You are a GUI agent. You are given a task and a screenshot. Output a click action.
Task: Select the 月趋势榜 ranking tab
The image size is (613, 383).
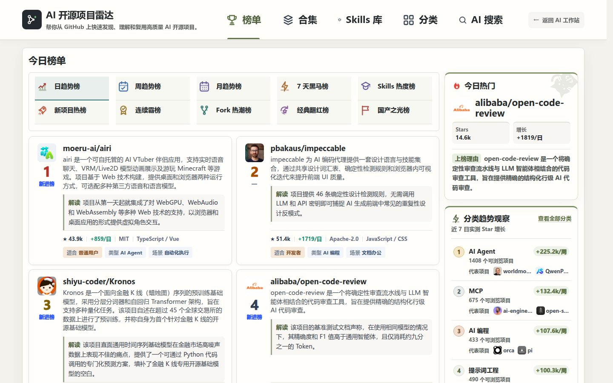233,88
